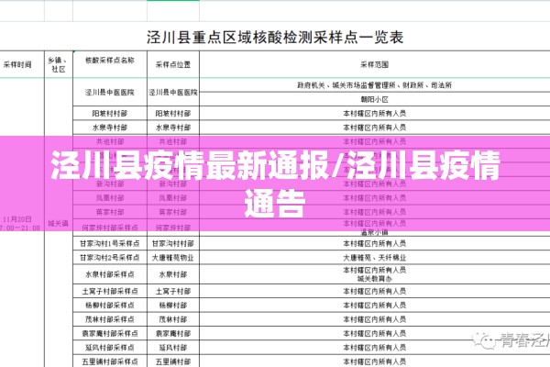This screenshot has width=550, height=367.
Task: Click 本村辖区内所有人员 in the 水泉寺村部 row
Action: pyautogui.click(x=375, y=128)
